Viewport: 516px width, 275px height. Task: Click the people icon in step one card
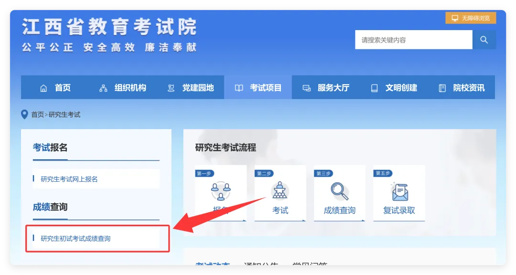221,191
